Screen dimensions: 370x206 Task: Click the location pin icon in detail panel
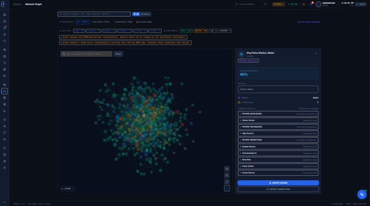click(241, 54)
